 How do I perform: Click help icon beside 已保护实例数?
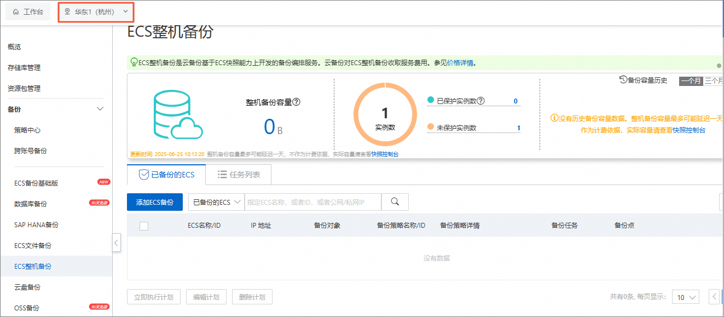[x=481, y=101]
